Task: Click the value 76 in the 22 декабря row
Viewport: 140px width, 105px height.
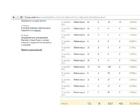Action: coord(109,73)
